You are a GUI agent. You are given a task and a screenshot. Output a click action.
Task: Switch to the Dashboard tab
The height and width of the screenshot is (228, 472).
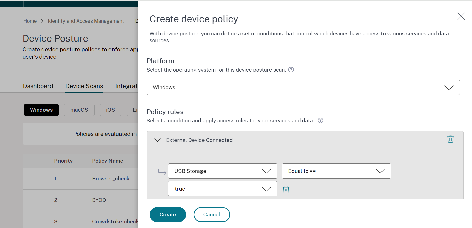(x=38, y=86)
